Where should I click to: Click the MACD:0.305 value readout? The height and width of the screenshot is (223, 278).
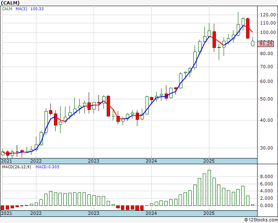47,167
